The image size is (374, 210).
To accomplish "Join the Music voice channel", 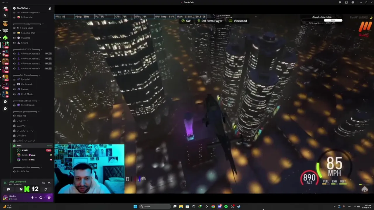I will [x=32, y=89].
